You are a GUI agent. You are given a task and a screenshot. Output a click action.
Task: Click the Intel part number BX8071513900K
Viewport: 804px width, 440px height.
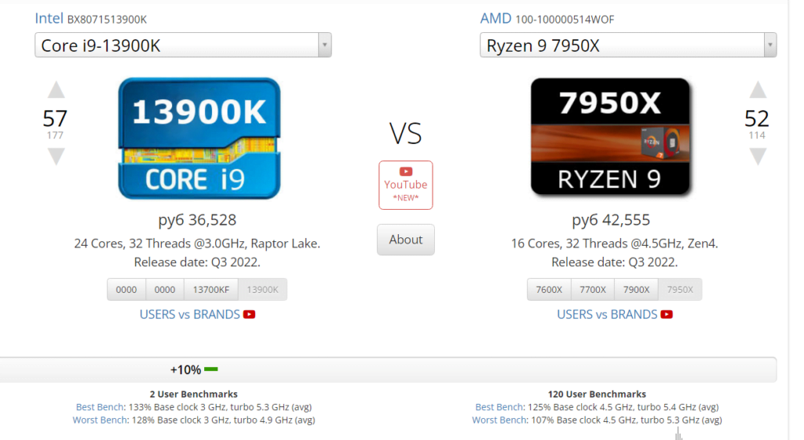pyautogui.click(x=107, y=20)
